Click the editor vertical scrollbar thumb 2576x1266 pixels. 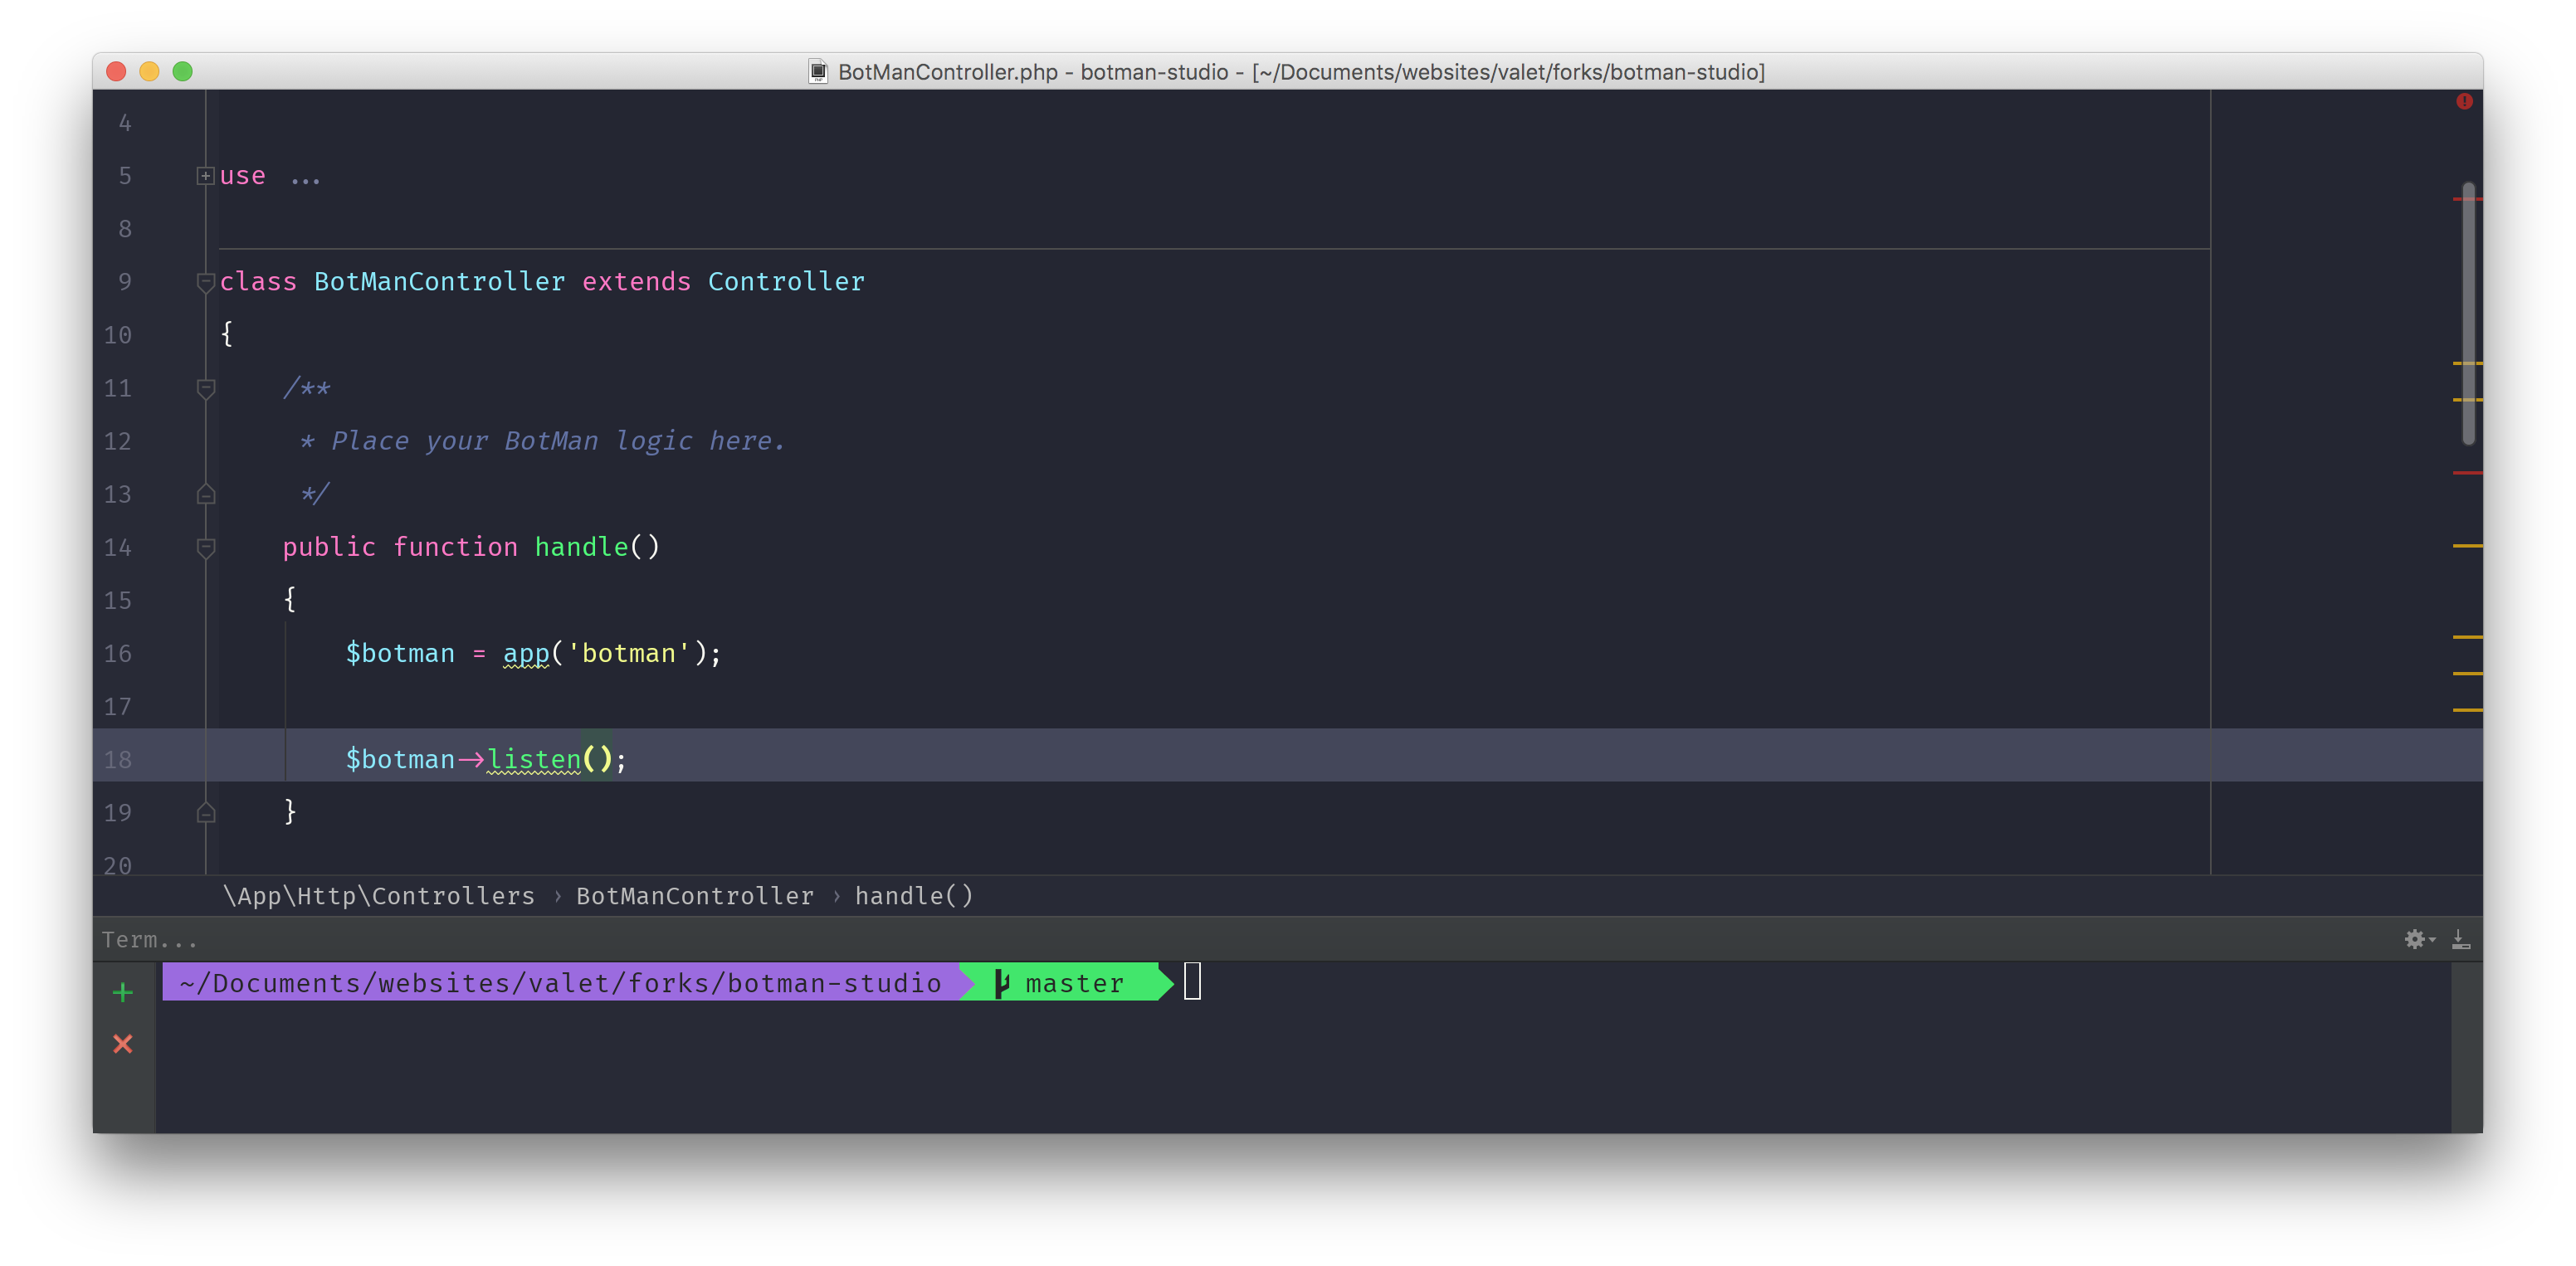pos(2468,313)
